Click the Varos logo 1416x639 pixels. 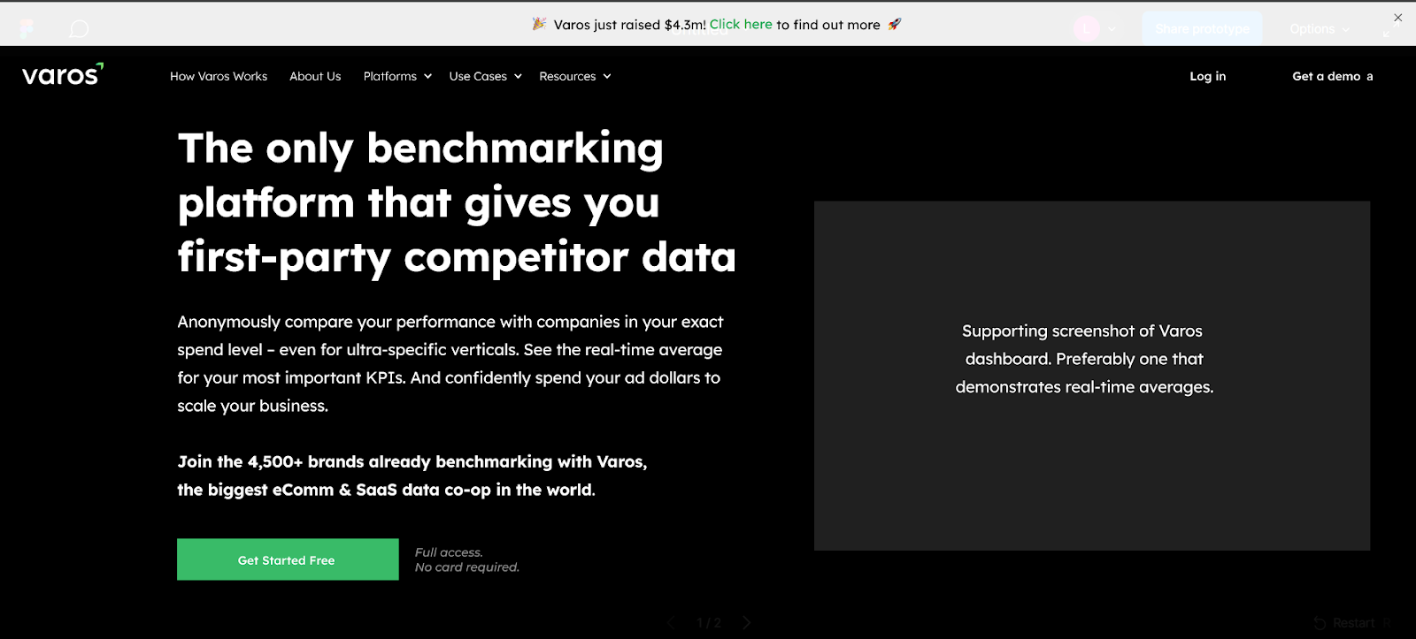coord(63,74)
